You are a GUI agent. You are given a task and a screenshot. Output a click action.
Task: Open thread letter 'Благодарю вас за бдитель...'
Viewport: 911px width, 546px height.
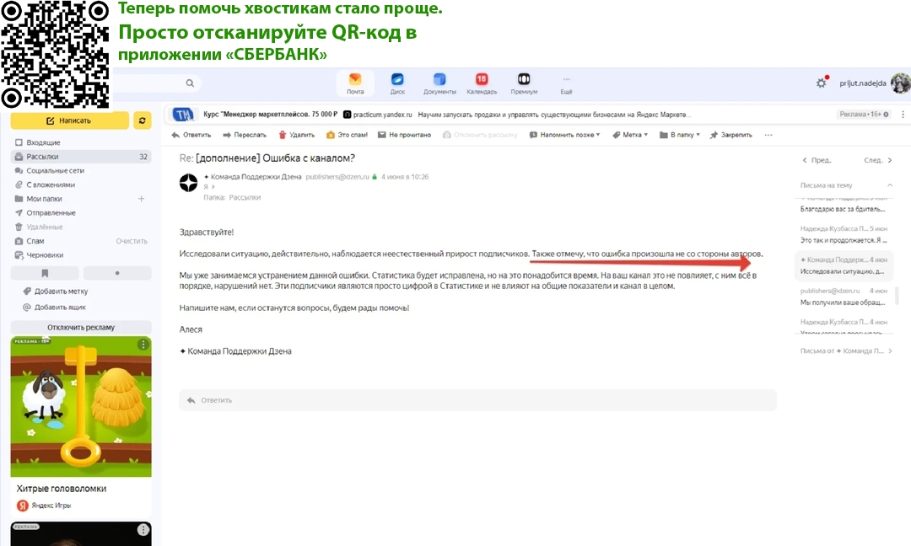pos(843,207)
